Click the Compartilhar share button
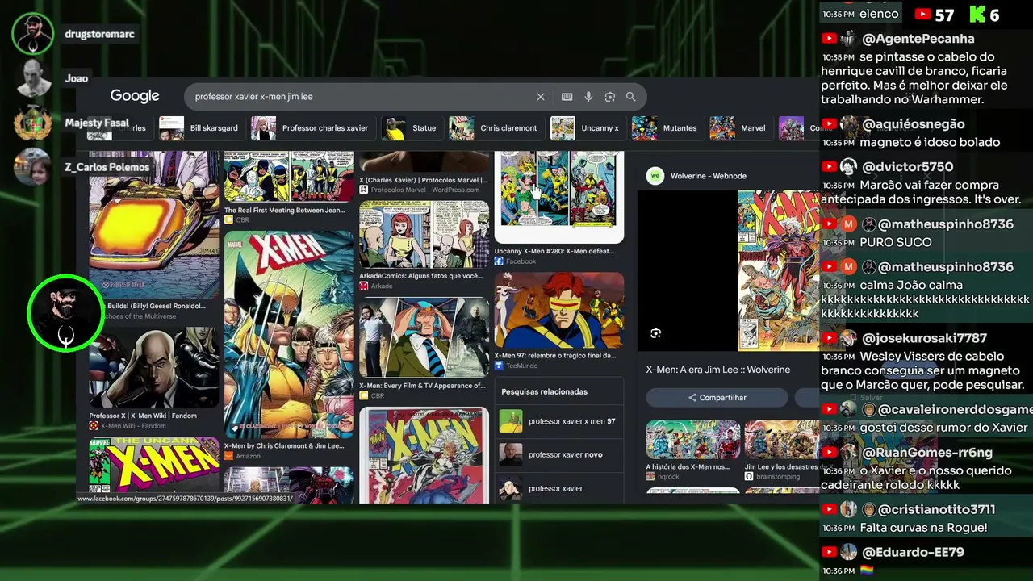 (717, 398)
